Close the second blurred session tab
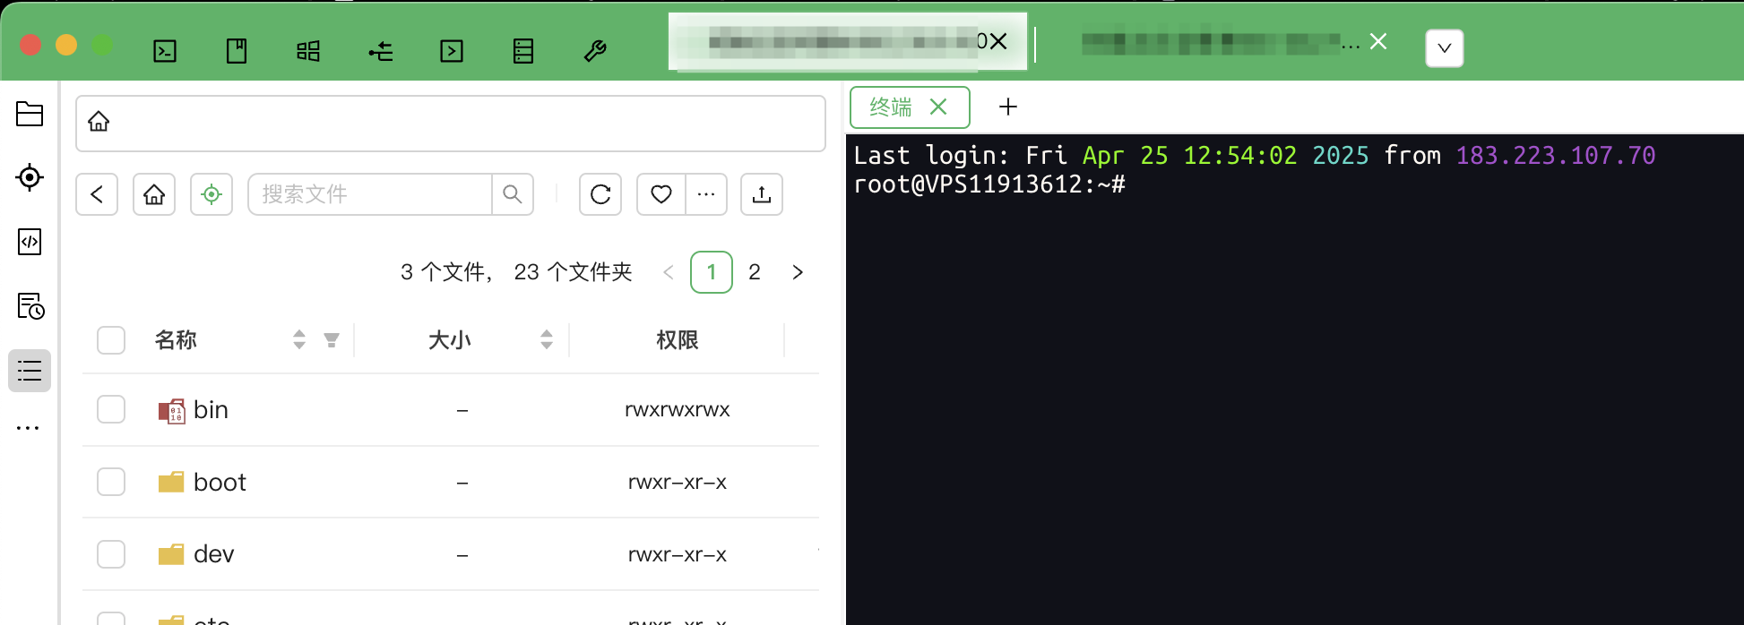 (x=1378, y=41)
